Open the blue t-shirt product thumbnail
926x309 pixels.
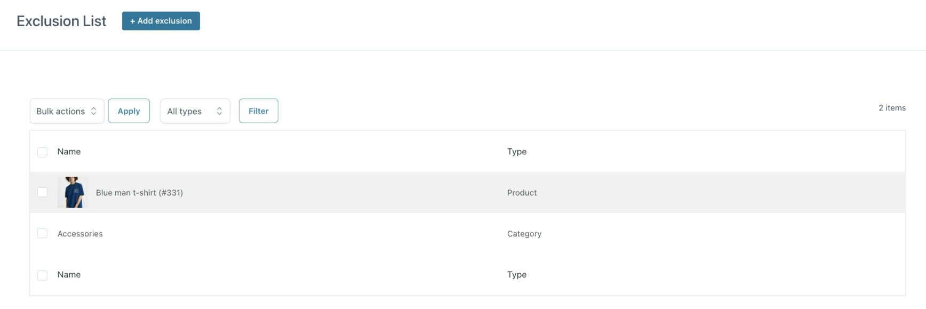[x=73, y=192]
